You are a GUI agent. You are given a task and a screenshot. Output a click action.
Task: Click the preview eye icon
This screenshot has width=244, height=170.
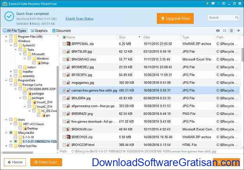click(218, 31)
